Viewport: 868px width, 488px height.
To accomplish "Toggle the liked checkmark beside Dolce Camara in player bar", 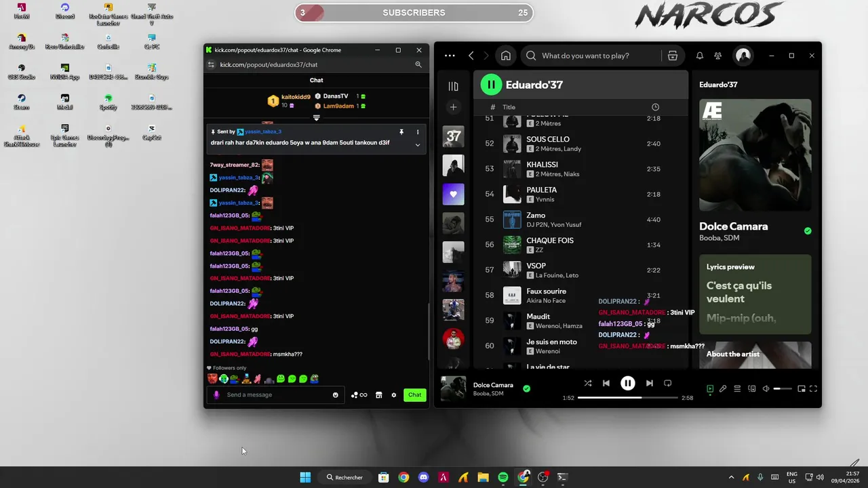I will coord(526,388).
